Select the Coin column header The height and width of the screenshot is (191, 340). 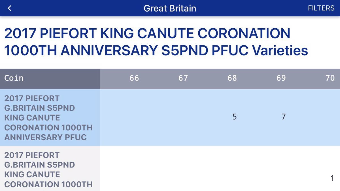[14, 78]
